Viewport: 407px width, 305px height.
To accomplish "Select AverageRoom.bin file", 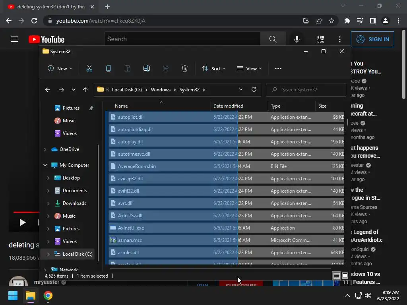I will 226,166.
